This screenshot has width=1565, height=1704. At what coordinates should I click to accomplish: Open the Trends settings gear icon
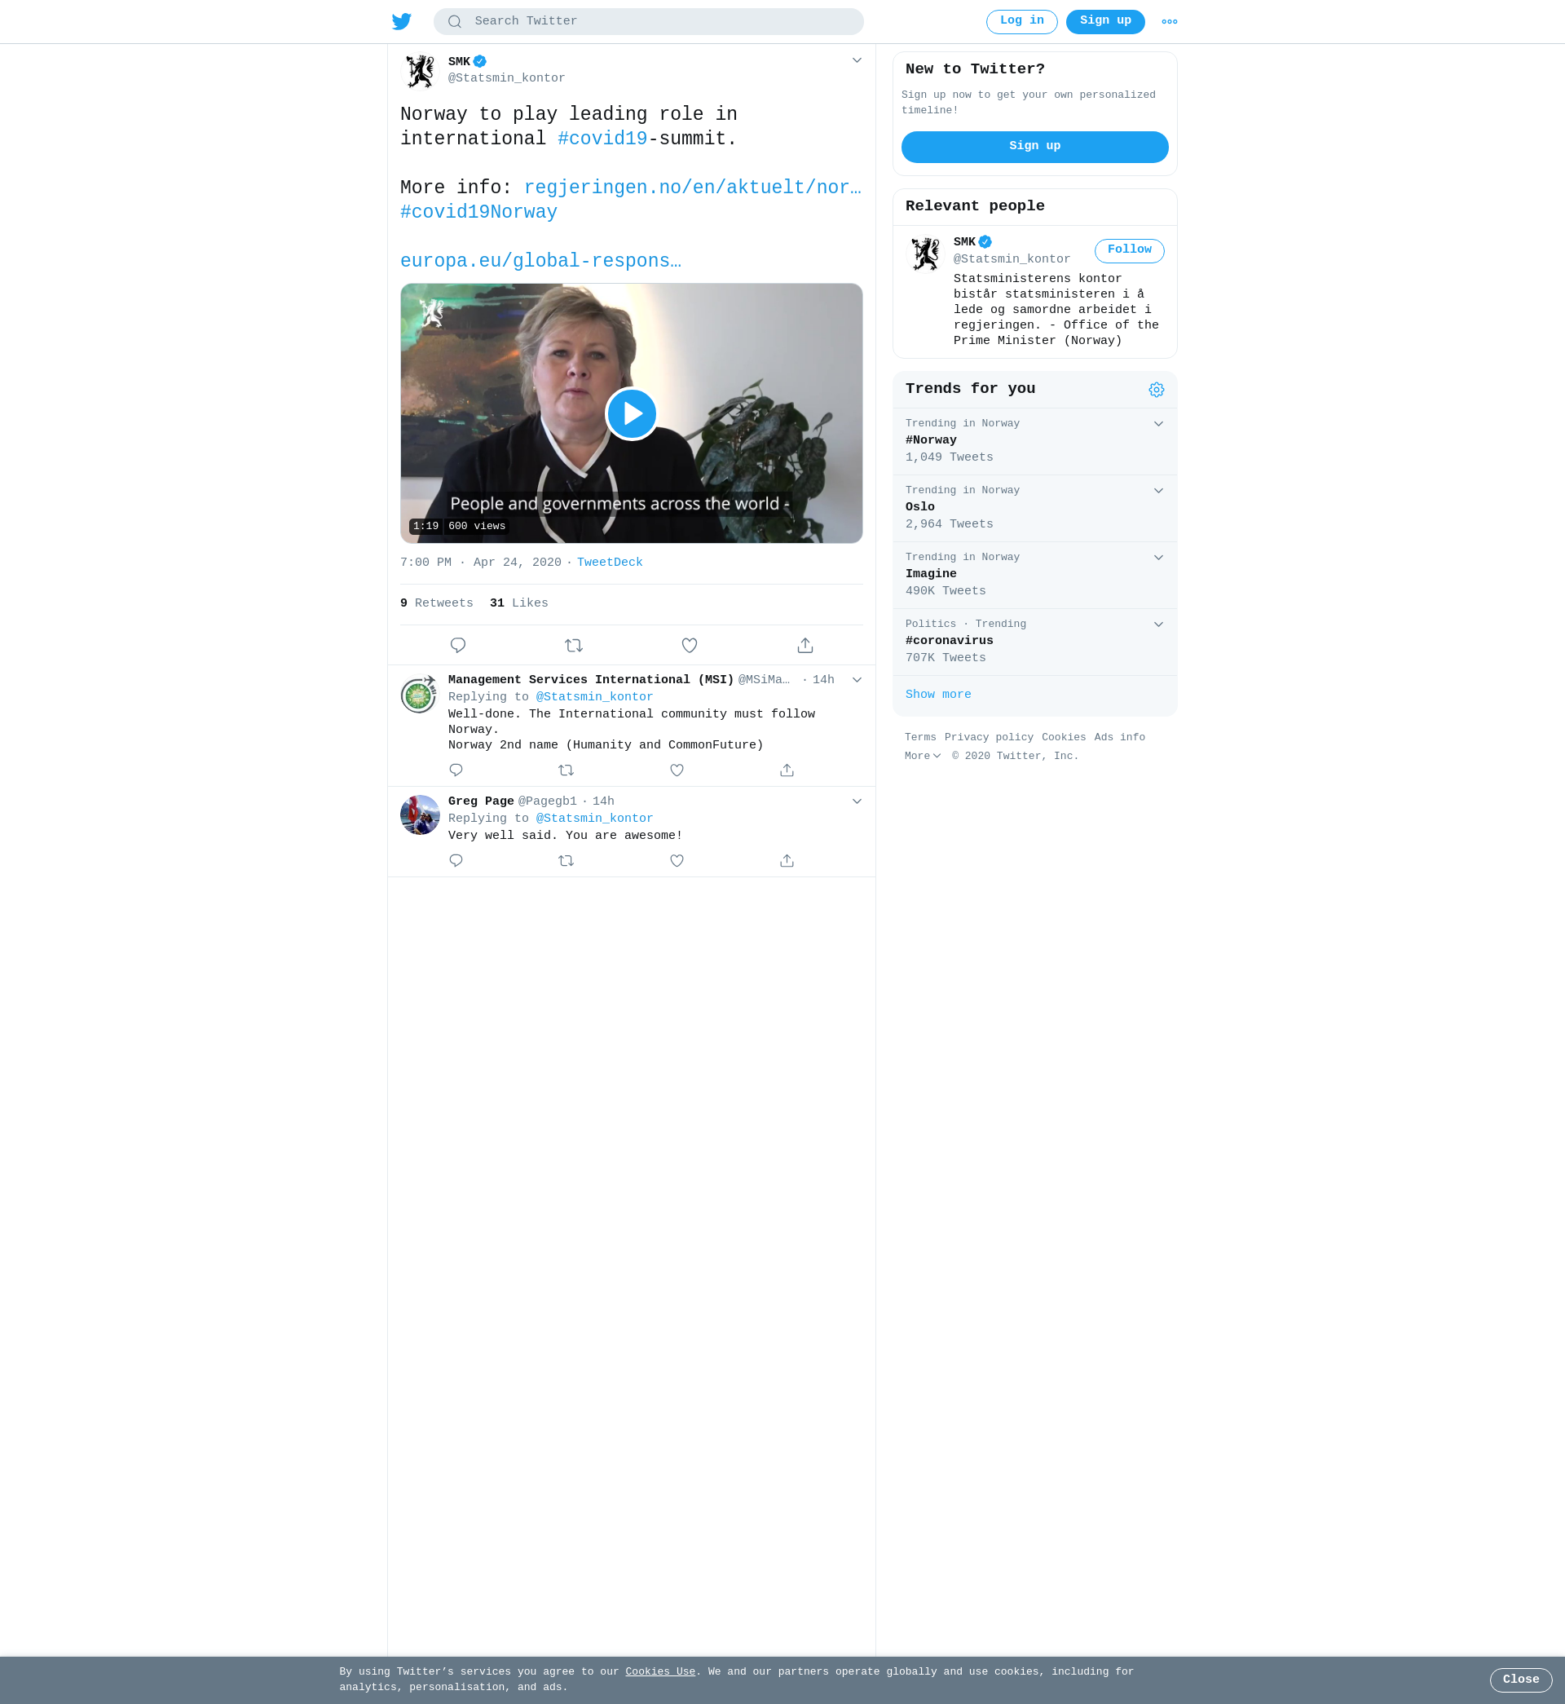click(x=1157, y=390)
